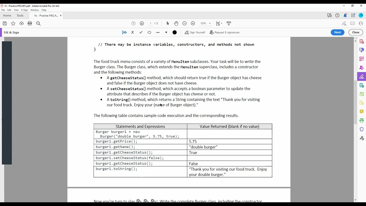The width and height of the screenshot is (366, 206).
Task: Open the Help menu
Action: click(x=44, y=10)
